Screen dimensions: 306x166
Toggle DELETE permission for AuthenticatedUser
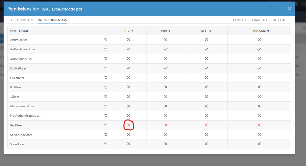point(206,49)
